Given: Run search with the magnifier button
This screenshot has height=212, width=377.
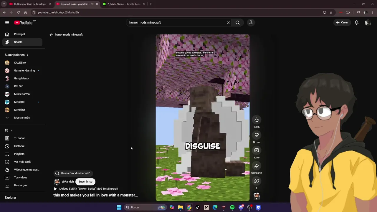Looking at the screenshot, I should pyautogui.click(x=238, y=22).
